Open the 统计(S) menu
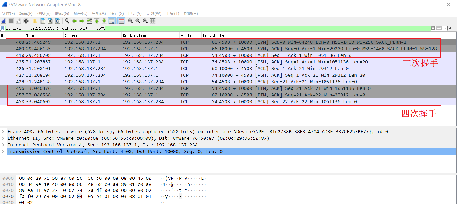 coord(117,14)
